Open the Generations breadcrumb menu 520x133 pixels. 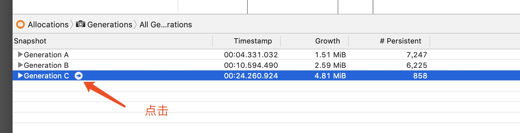110,24
